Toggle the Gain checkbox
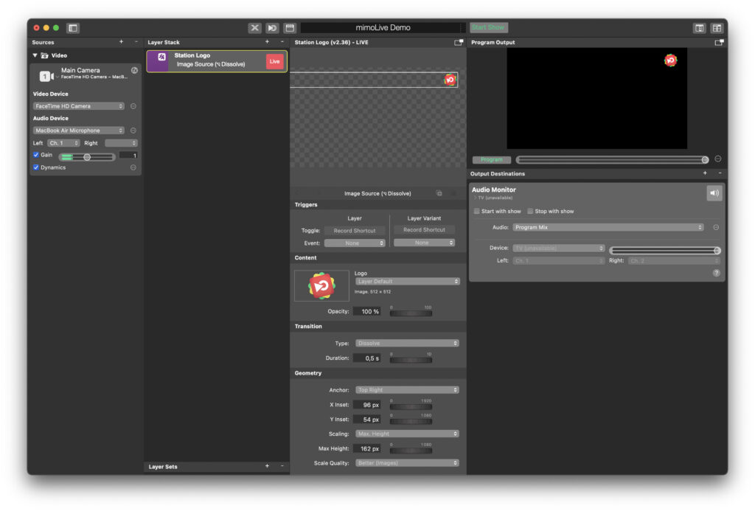Image resolution: width=755 pixels, height=511 pixels. click(x=36, y=155)
